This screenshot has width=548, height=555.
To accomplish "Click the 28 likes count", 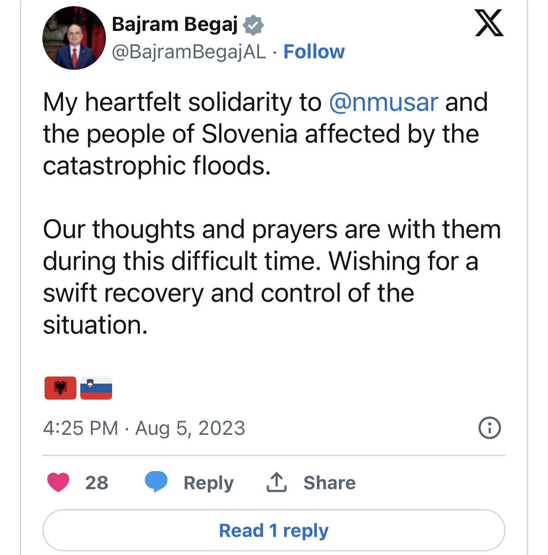I will [x=97, y=483].
